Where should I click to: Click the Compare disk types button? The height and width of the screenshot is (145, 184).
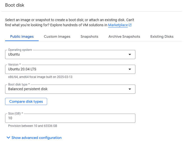click(x=26, y=101)
